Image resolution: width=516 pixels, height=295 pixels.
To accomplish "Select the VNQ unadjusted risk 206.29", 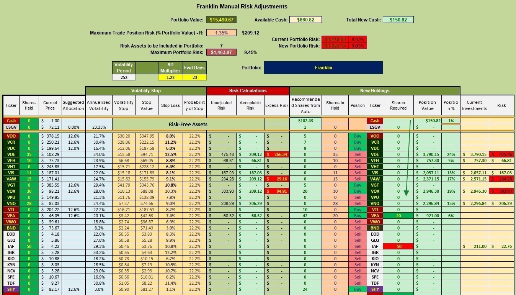I will coord(221,203).
